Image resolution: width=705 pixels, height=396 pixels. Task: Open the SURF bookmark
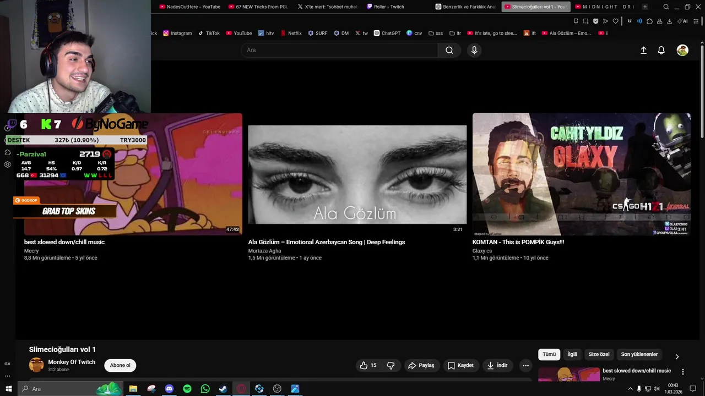318,33
